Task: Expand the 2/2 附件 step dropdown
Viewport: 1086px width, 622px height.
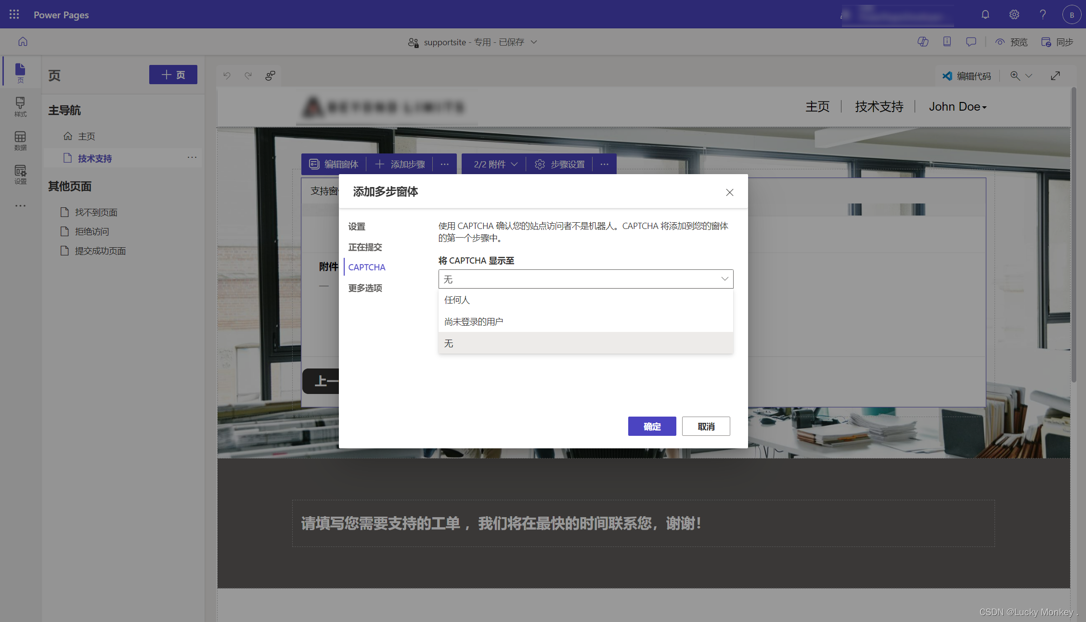Action: (x=495, y=164)
